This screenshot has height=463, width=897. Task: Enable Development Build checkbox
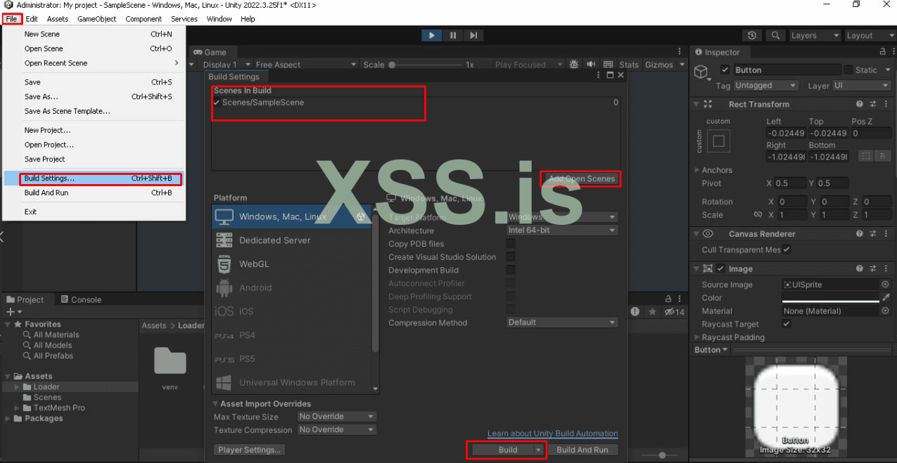pos(511,270)
